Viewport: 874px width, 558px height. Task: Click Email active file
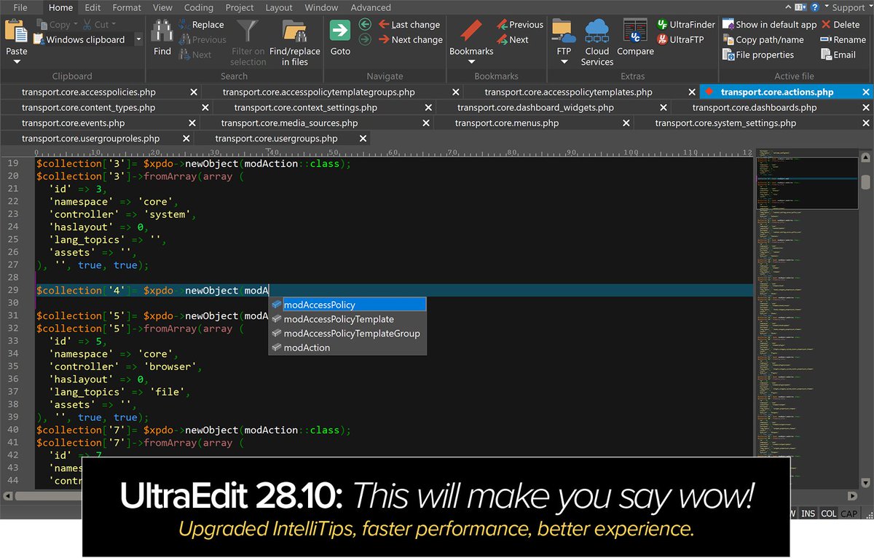[x=838, y=55]
